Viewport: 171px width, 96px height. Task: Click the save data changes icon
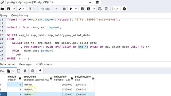(33, 71)
